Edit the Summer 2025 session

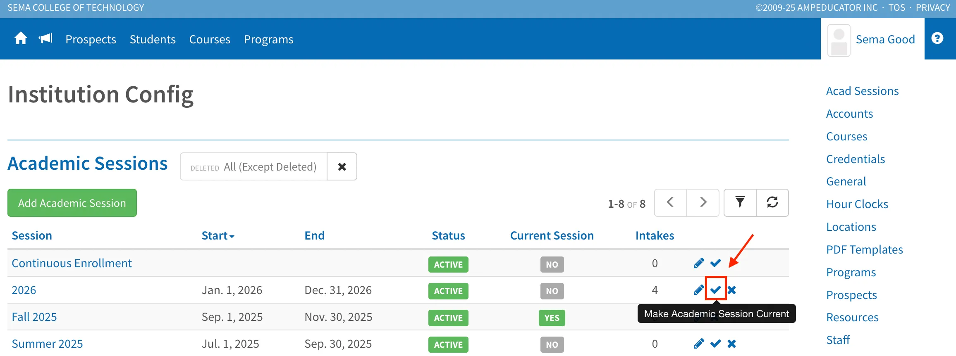click(x=699, y=344)
